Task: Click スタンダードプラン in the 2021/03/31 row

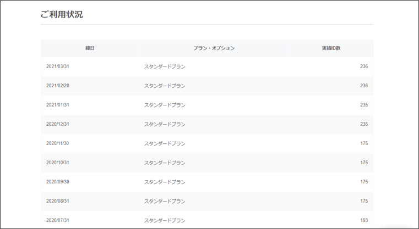Action: coord(165,66)
